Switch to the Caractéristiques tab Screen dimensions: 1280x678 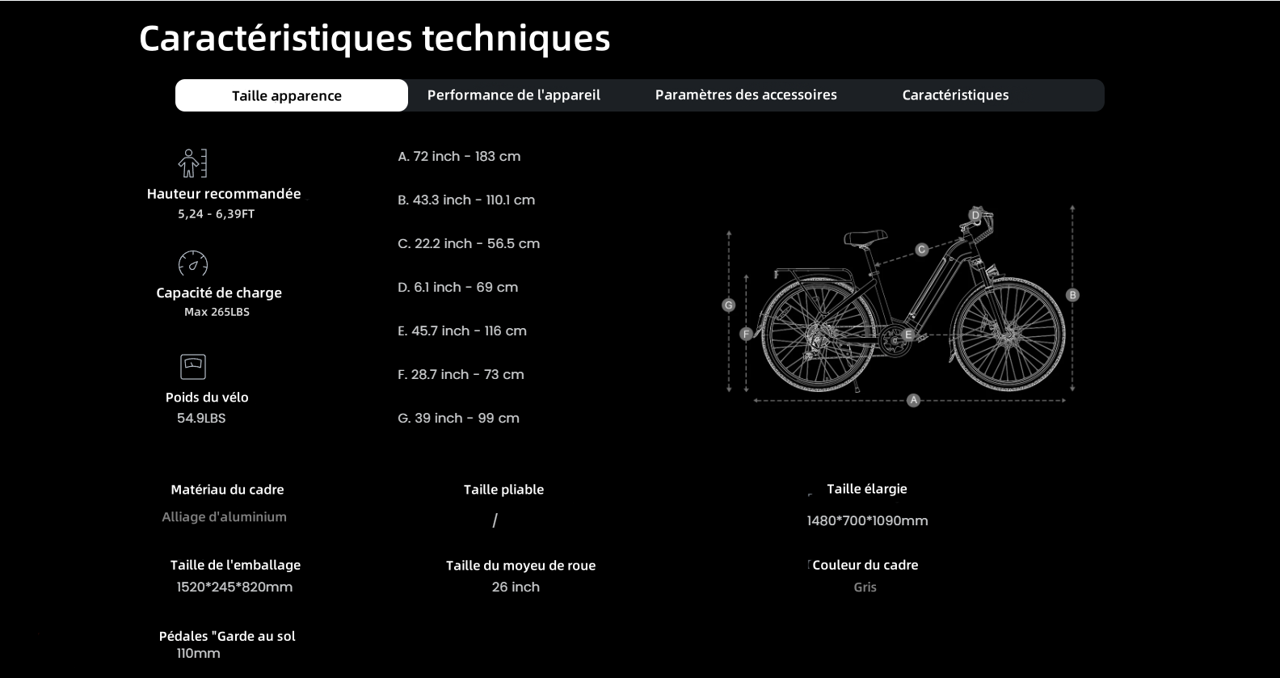tap(954, 95)
